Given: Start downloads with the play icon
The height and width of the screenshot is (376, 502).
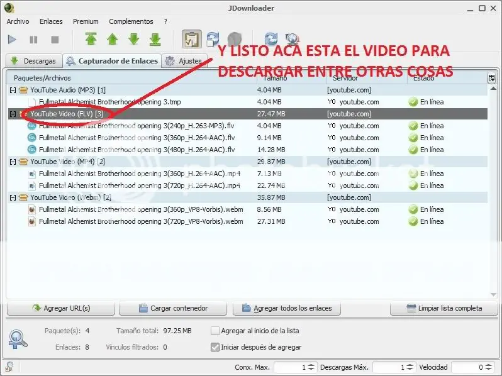Looking at the screenshot, I should point(12,40).
